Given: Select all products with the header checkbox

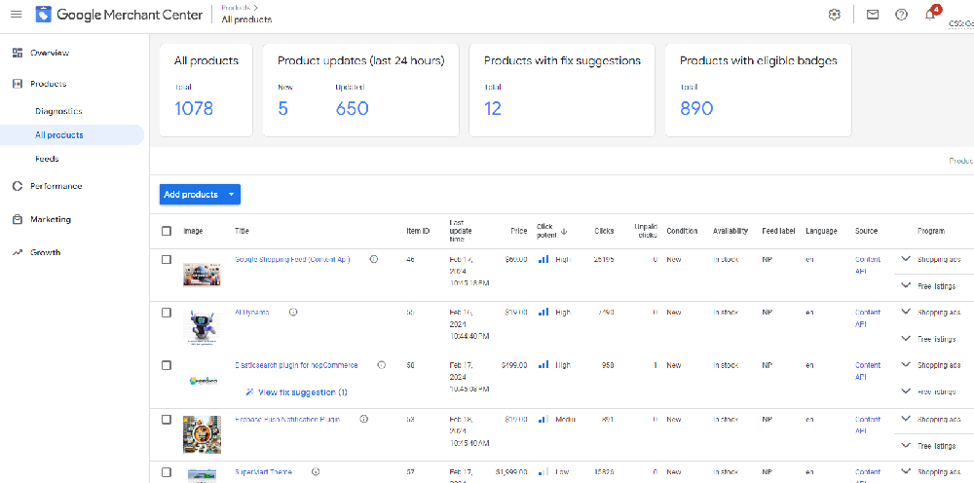Looking at the screenshot, I should [x=167, y=231].
